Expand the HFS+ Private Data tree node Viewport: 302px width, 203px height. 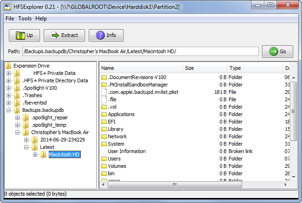coord(8,73)
